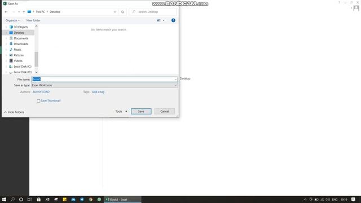The width and height of the screenshot is (361, 203).
Task: Expand the Desktop tree node
Action: pos(6,33)
